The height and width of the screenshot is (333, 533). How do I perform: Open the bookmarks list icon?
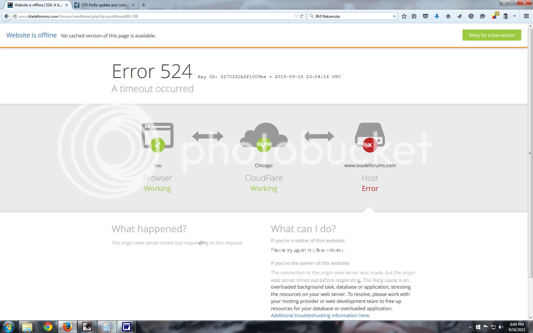point(414,16)
